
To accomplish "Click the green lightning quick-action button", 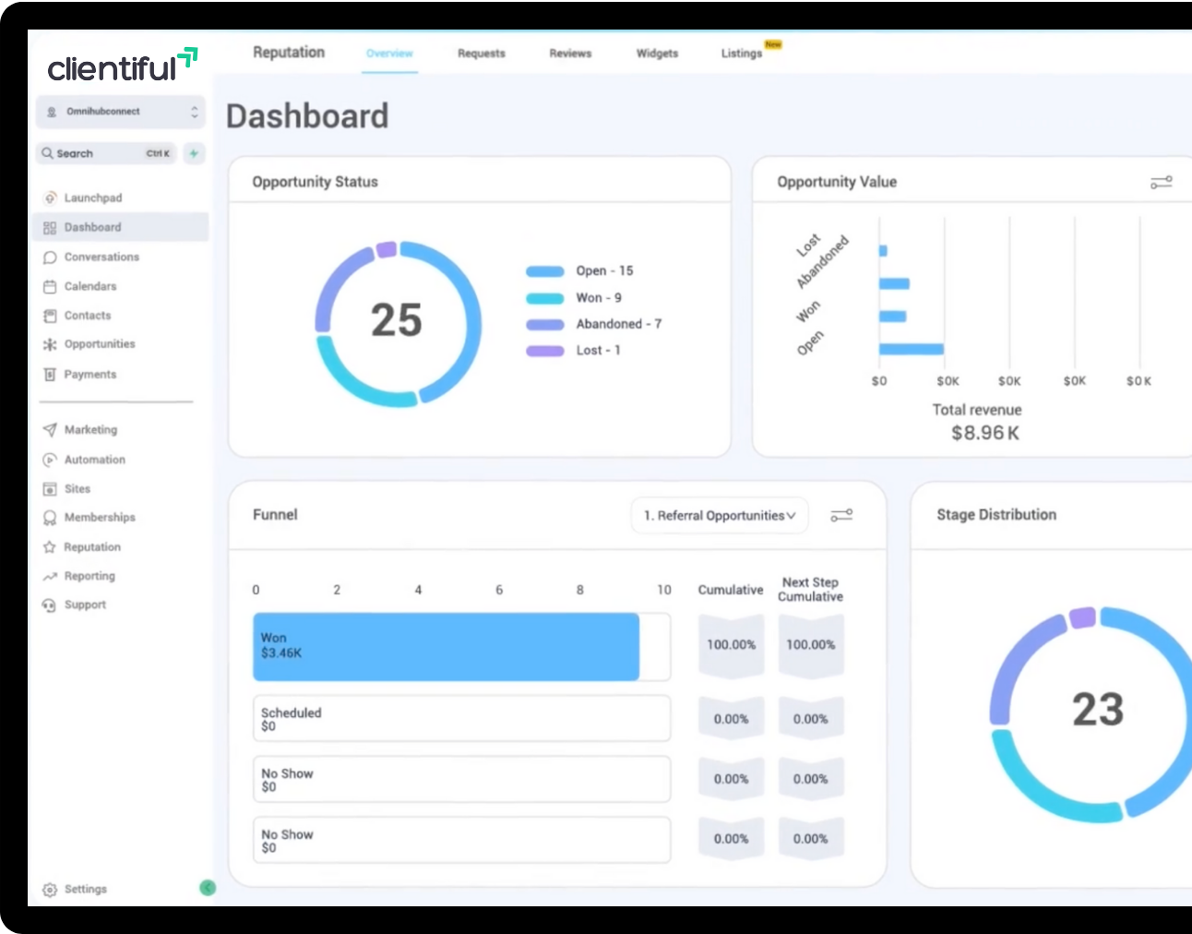I will [194, 153].
